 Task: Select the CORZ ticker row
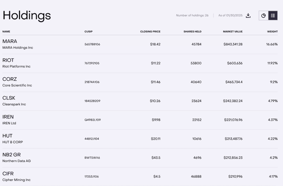coord(10,79)
